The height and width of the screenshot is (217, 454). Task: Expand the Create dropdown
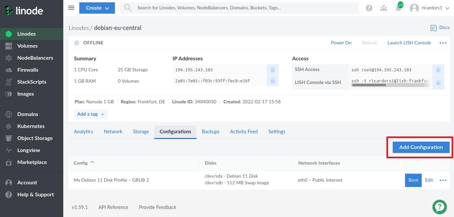click(x=97, y=8)
